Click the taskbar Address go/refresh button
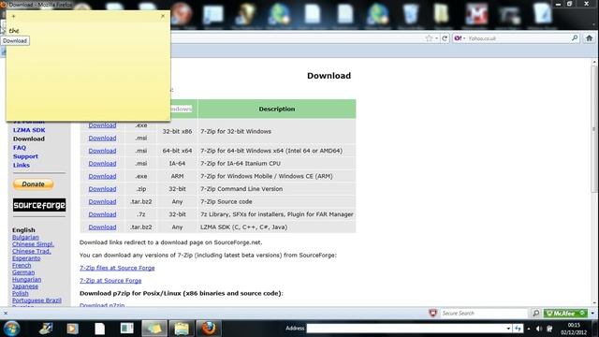Image resolution: width=599 pixels, height=337 pixels. [x=518, y=329]
